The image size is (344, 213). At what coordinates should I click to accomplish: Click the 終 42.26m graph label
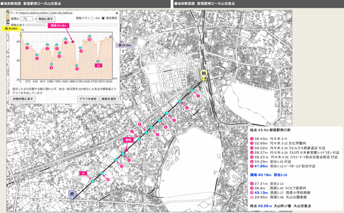point(125,45)
